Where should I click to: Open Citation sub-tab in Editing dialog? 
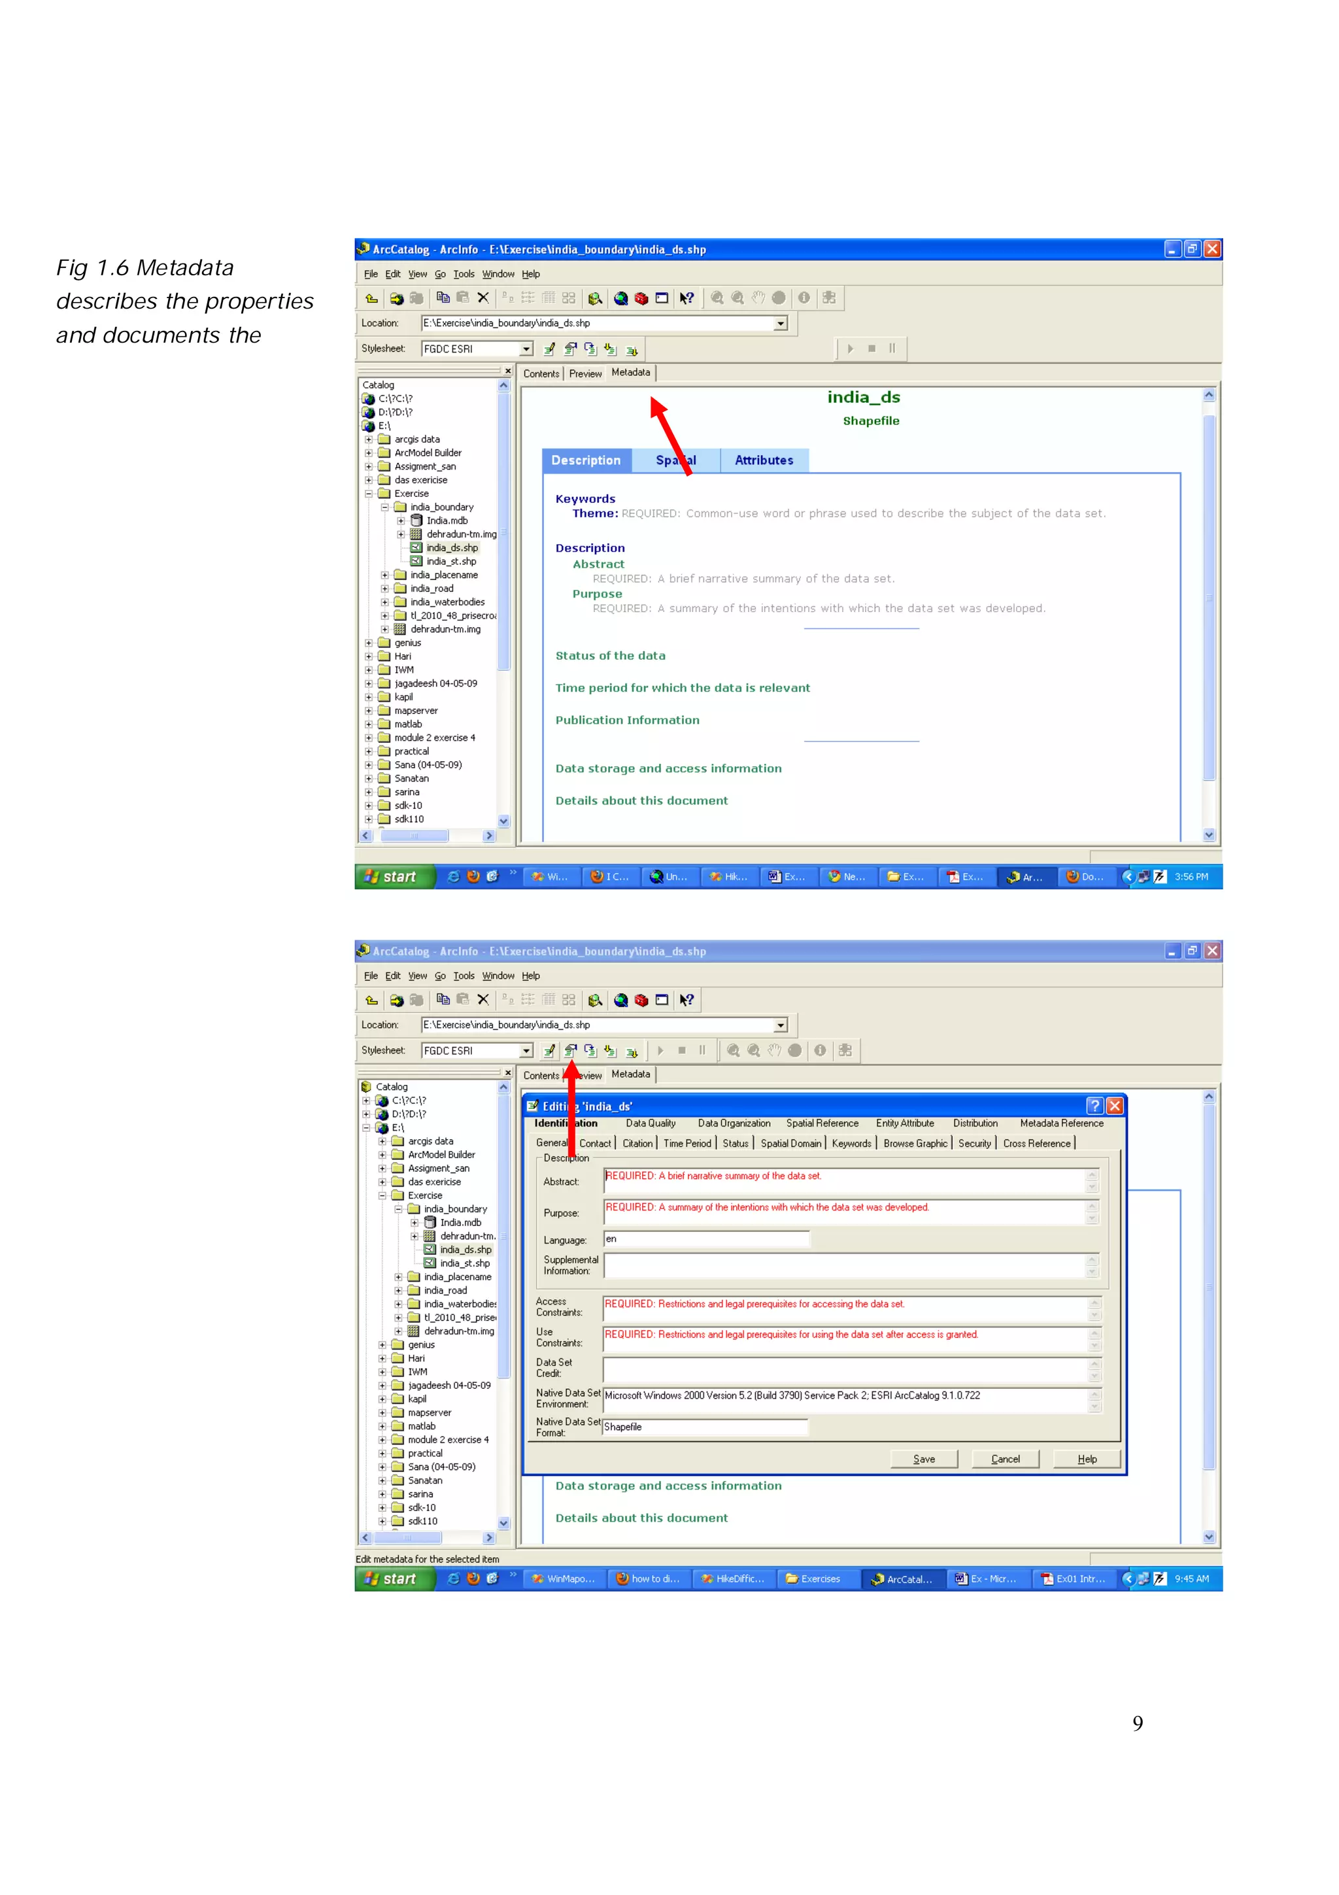637,1143
